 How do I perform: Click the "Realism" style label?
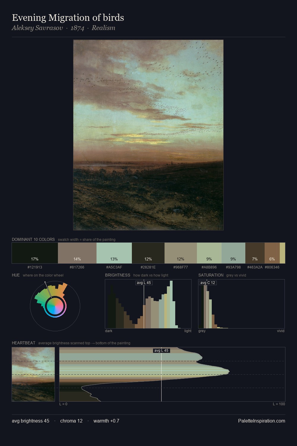pos(103,28)
